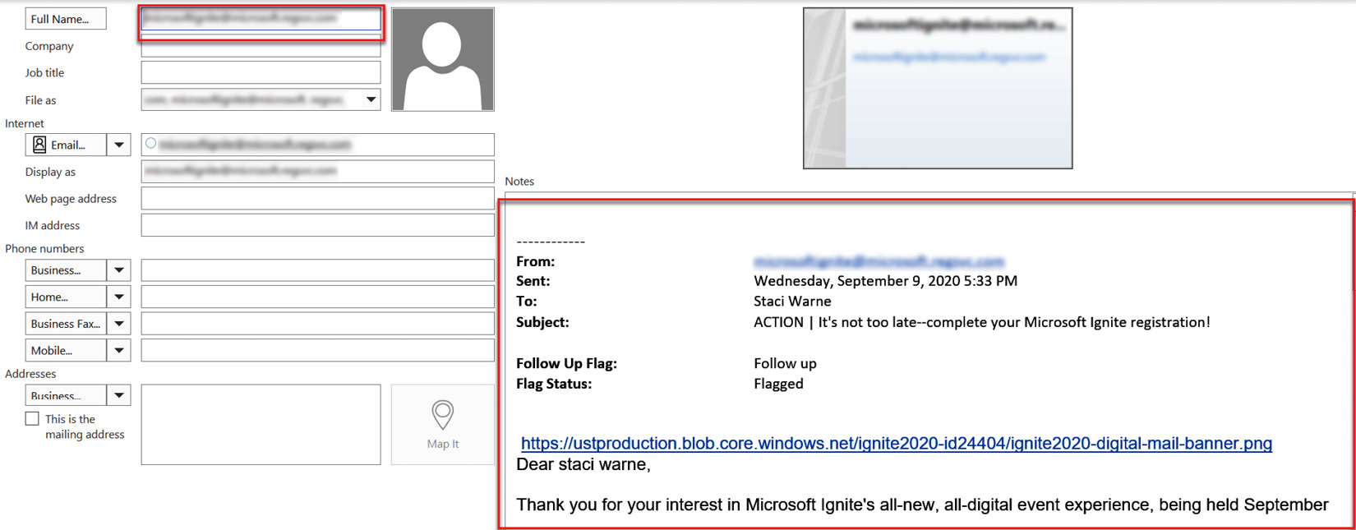Click the Display as field
Viewport: 1356px width, 530px height.
[317, 171]
